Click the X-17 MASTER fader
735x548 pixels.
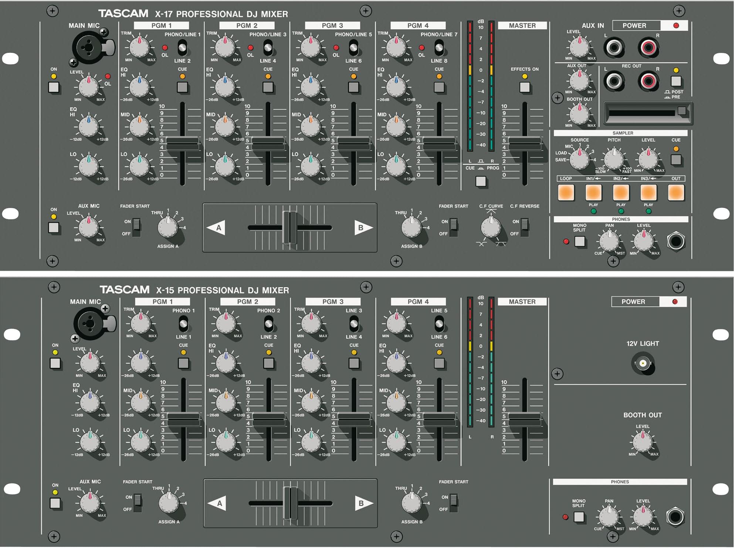pyautogui.click(x=525, y=144)
